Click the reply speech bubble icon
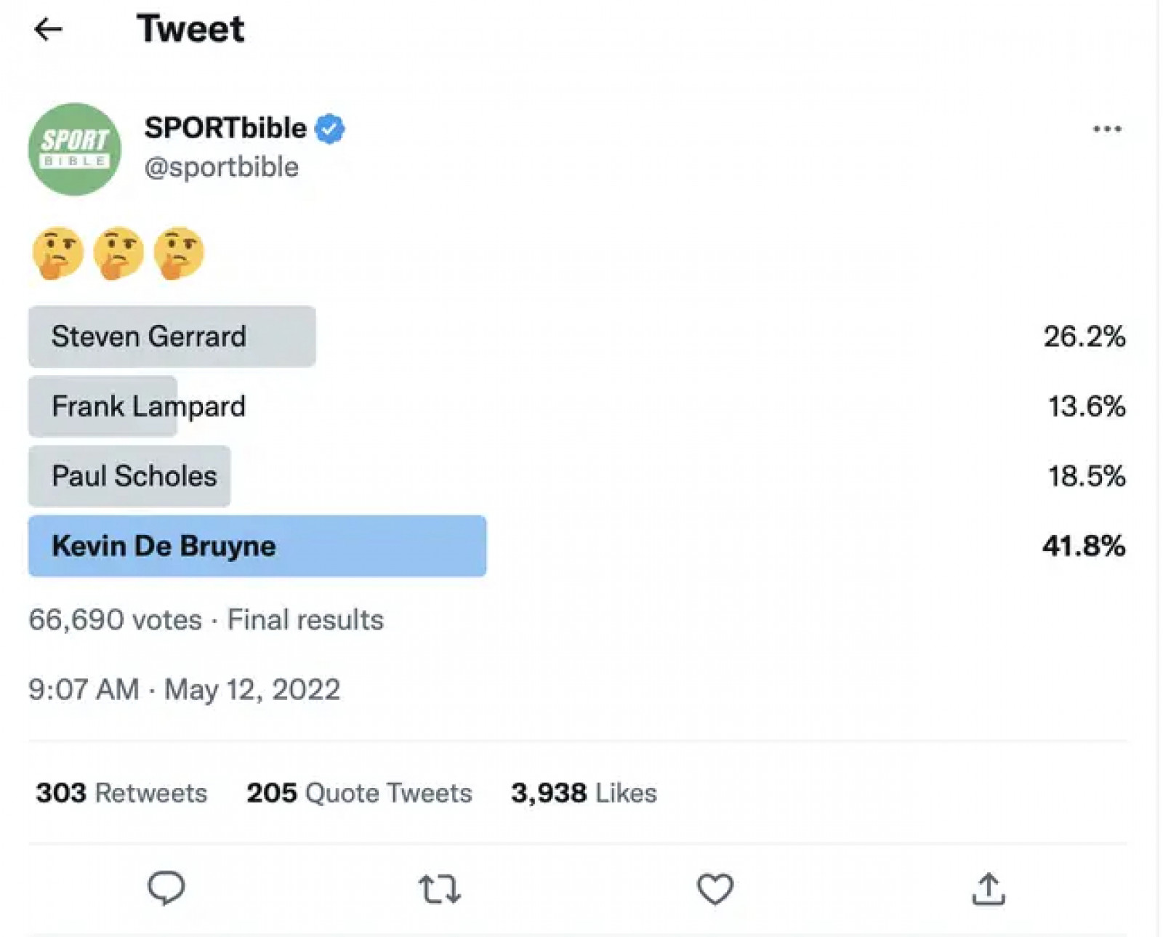This screenshot has width=1163, height=937. click(166, 888)
